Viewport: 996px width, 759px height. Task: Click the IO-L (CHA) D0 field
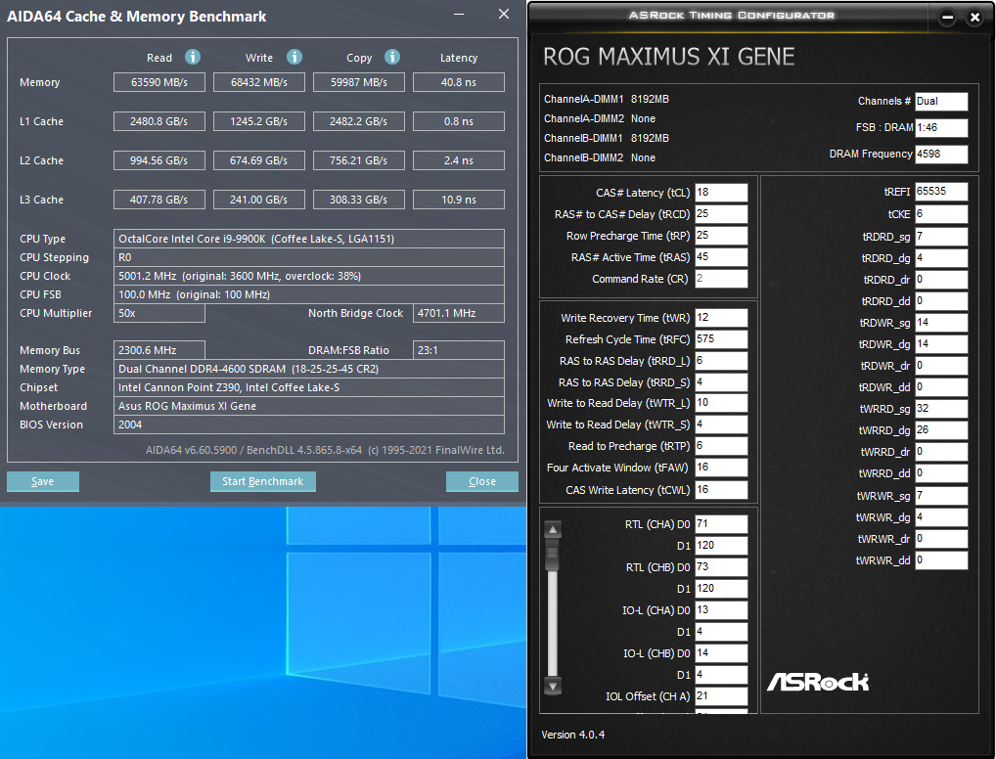[721, 610]
